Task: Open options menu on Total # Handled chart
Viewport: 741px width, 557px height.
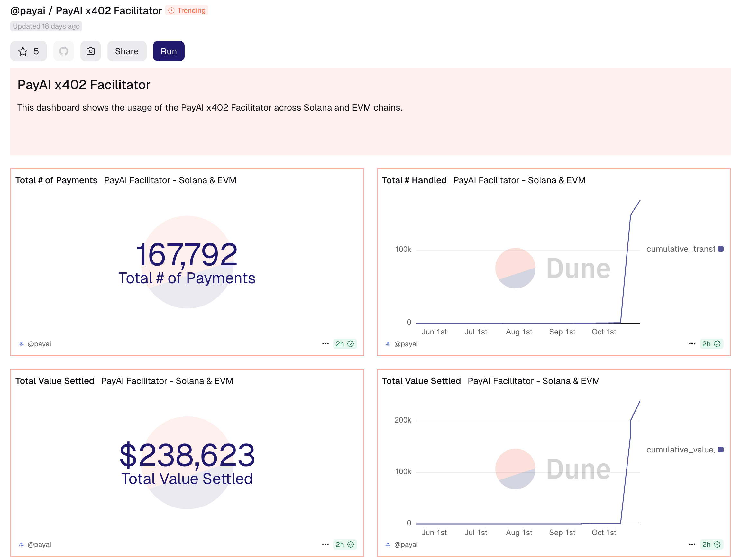Action: coord(692,344)
